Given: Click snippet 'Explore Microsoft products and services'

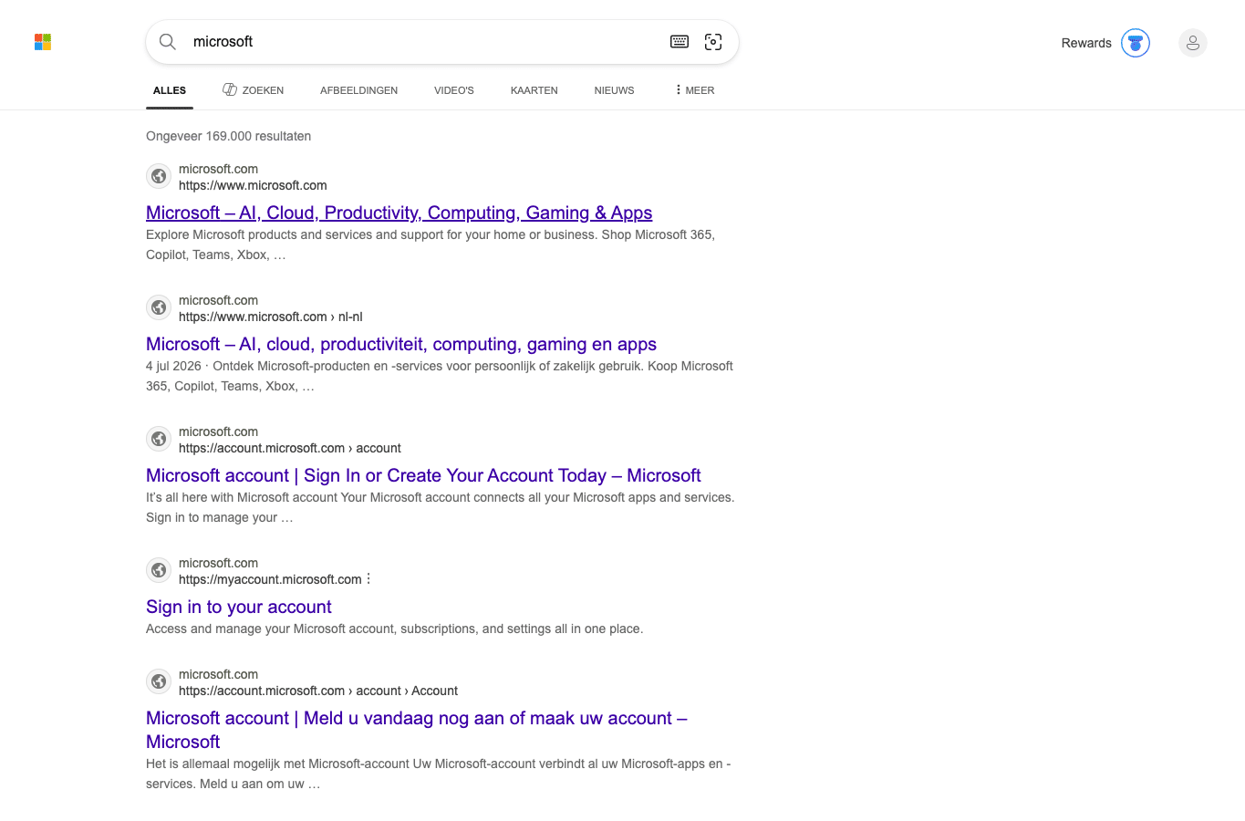Looking at the screenshot, I should coord(431,244).
